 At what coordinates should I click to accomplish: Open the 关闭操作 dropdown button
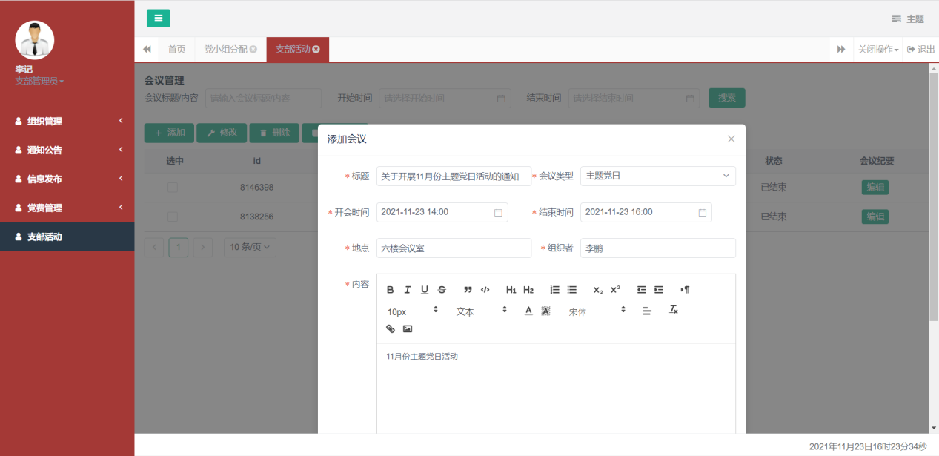coord(877,50)
